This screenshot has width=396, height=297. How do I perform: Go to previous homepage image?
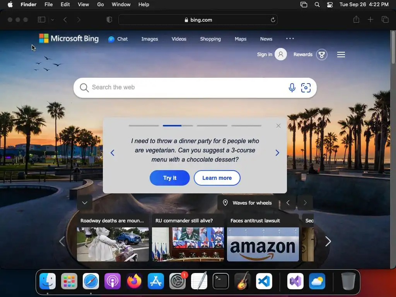[x=288, y=203]
